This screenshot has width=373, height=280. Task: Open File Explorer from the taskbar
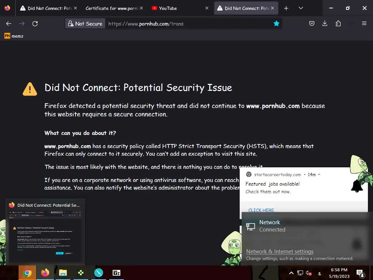pos(63,273)
